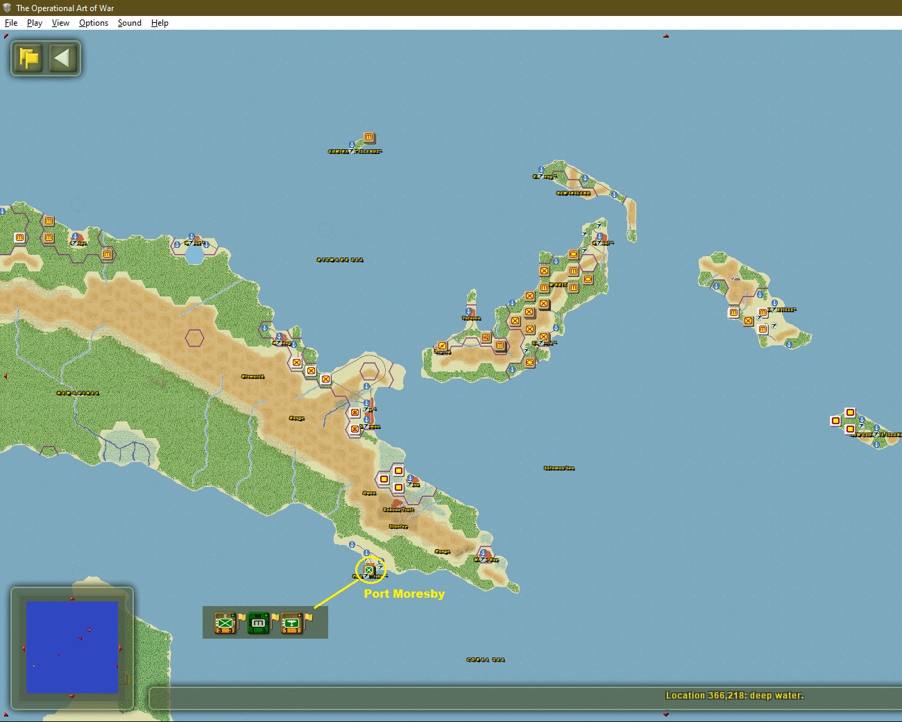Screen dimensions: 902x722
Task: Click the 'CORAL SEA' map label
Action: click(486, 660)
